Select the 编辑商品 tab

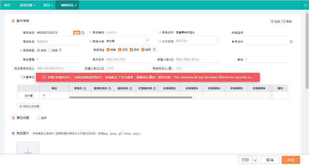click(67, 5)
